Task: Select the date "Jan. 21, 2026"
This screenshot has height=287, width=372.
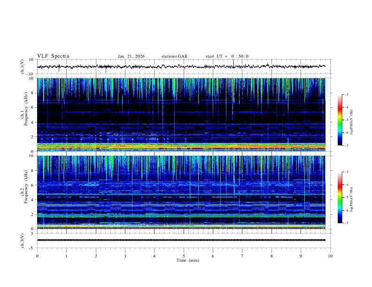Action: [131, 56]
